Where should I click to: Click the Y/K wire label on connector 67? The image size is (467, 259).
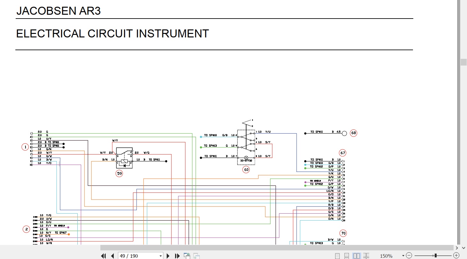pyautogui.click(x=331, y=173)
